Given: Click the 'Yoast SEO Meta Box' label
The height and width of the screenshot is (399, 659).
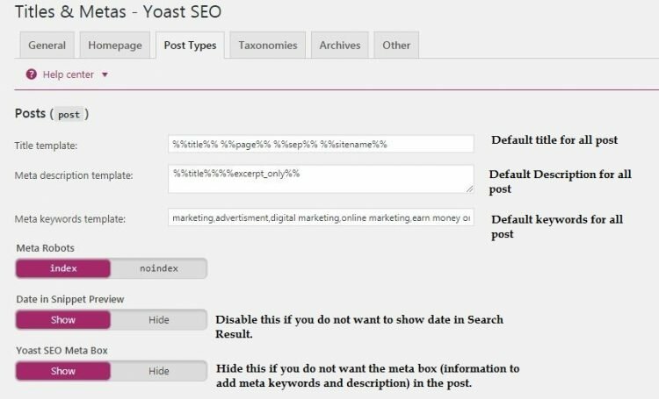Looking at the screenshot, I should click(62, 351).
